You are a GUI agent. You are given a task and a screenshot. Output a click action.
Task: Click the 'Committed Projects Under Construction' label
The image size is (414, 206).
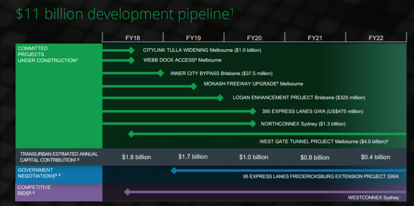(47, 54)
